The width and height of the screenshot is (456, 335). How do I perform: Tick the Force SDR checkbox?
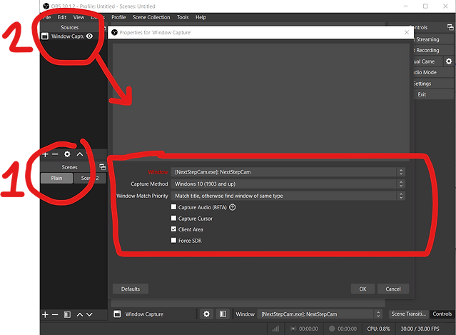coord(173,240)
